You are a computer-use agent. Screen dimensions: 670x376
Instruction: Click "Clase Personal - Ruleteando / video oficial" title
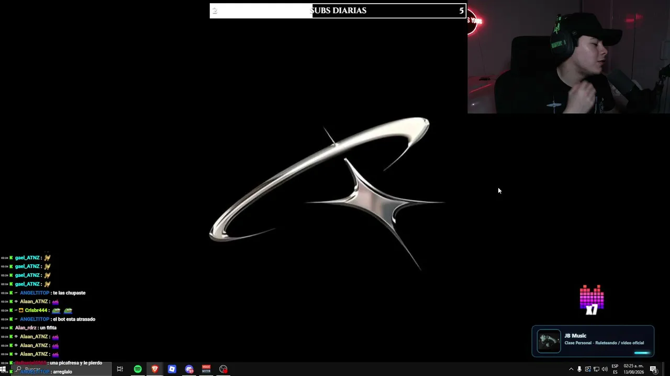(x=604, y=343)
